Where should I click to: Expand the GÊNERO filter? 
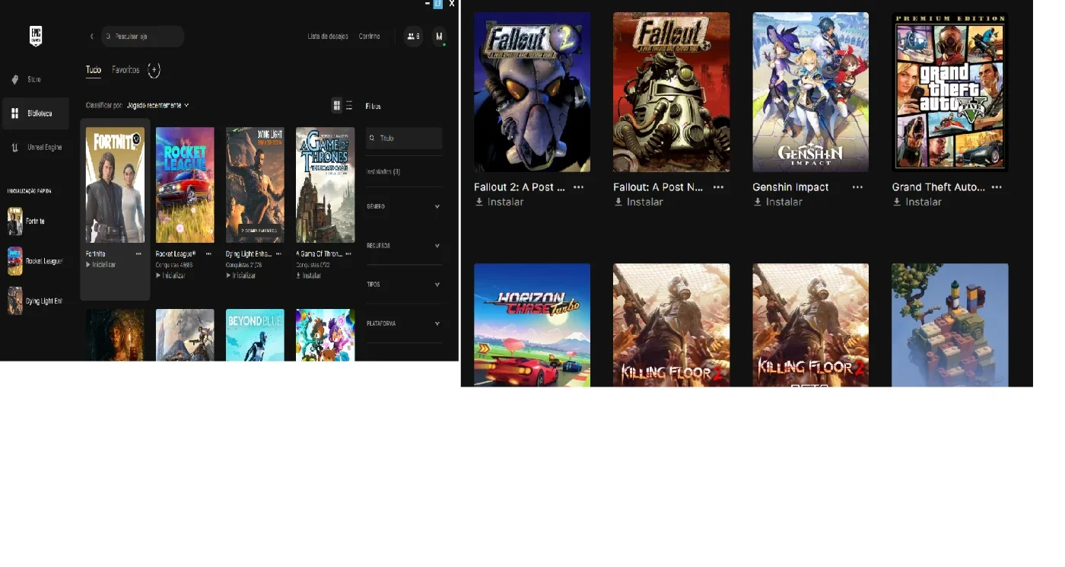pyautogui.click(x=404, y=206)
